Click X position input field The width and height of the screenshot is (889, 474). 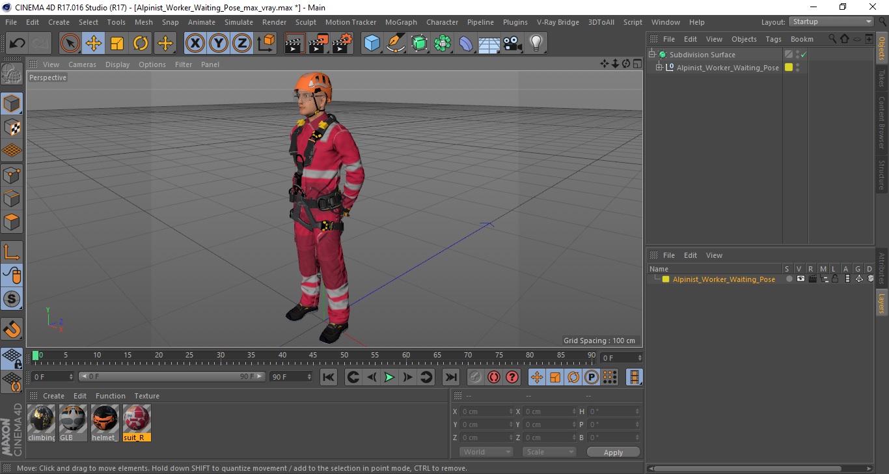[x=486, y=411]
